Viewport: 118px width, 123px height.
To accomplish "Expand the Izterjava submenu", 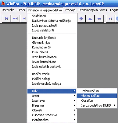I will click(52, 100).
